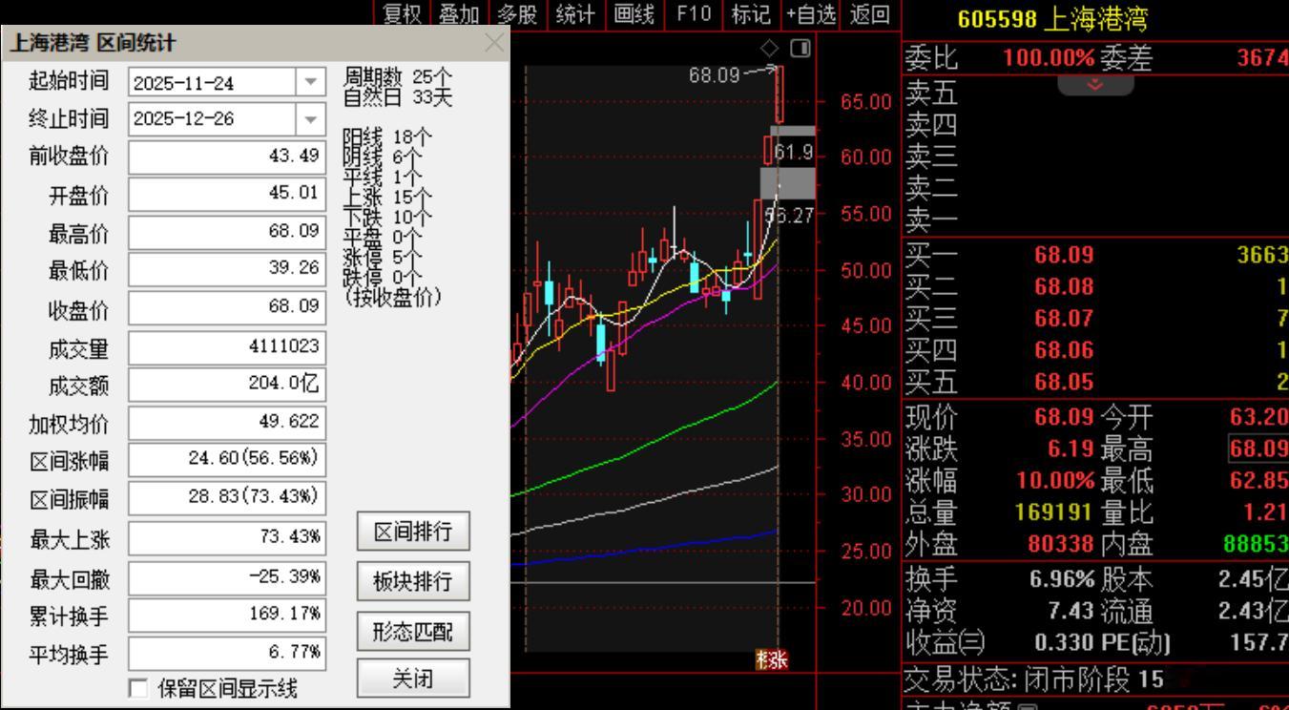Click the 委比 value 100.00%
1289x710 pixels.
[x=1049, y=59]
